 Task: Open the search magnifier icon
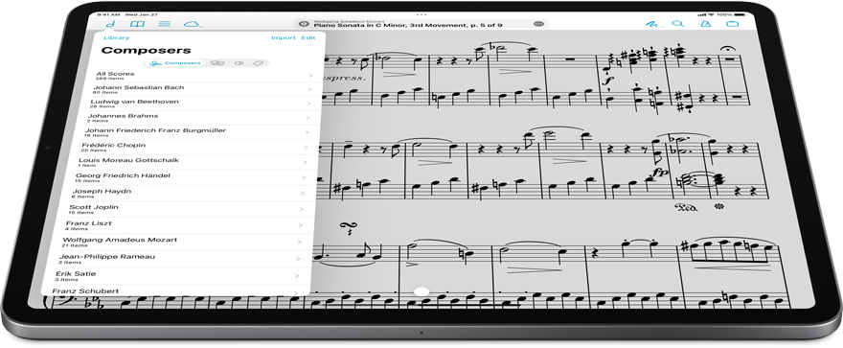coord(678,24)
